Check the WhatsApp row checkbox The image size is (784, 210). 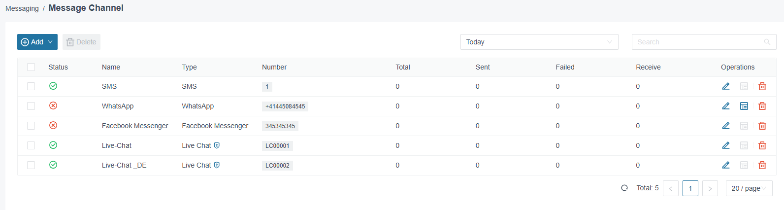(x=31, y=106)
